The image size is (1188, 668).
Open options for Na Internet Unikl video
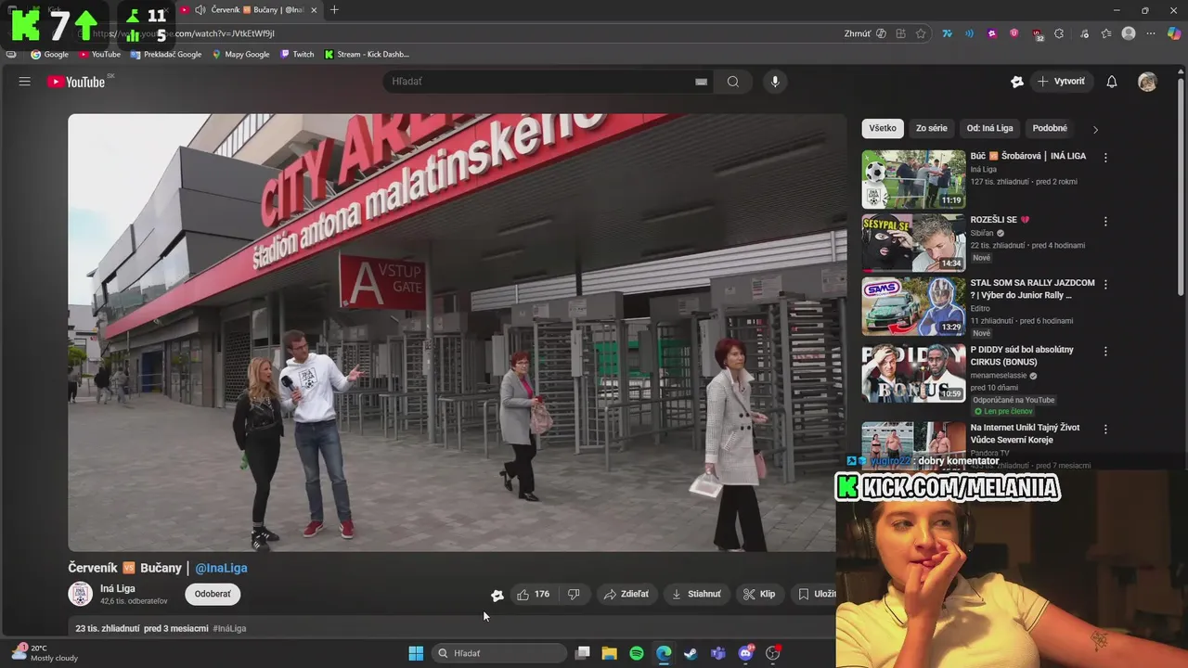tap(1105, 430)
